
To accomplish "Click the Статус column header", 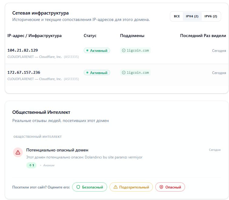I will click(90, 36).
